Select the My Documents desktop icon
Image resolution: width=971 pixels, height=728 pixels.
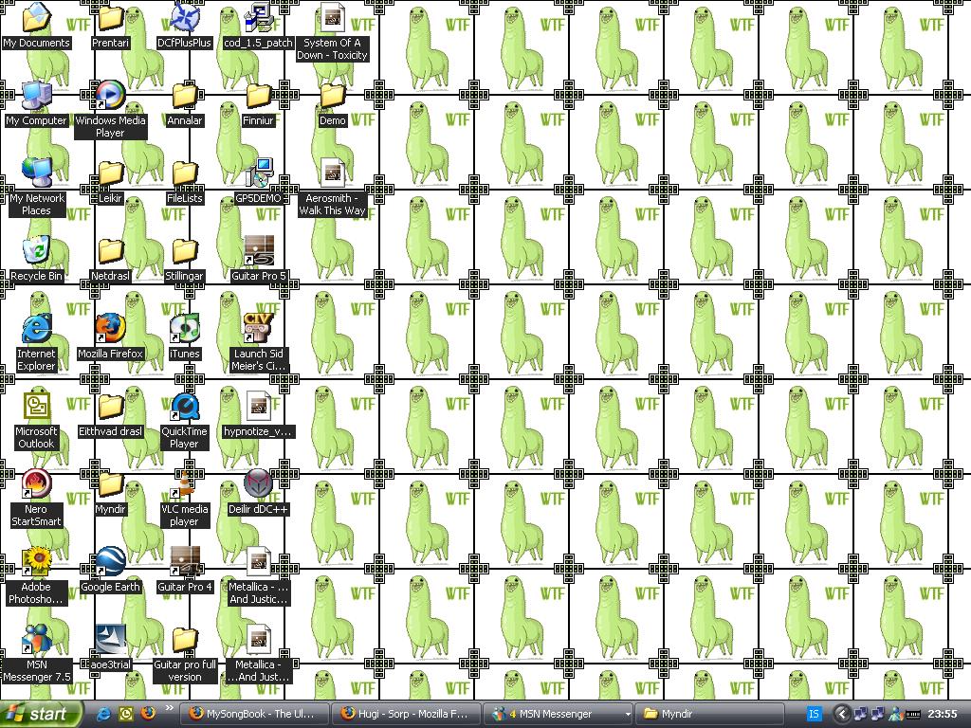(x=37, y=25)
